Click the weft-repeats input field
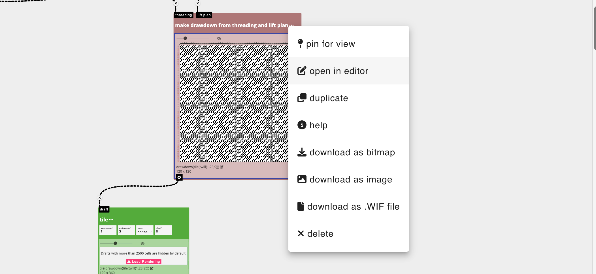This screenshot has width=596, height=274. tap(126, 230)
